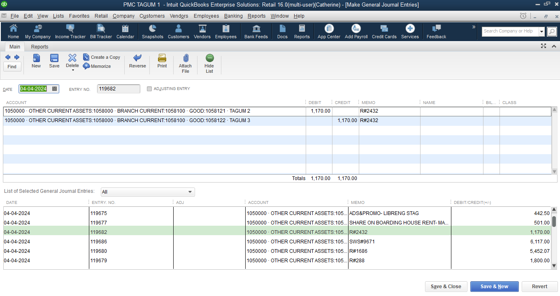The image size is (560, 296).
Task: Click Search Company or Help field
Action: (510, 31)
